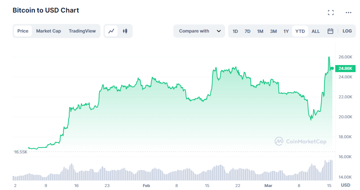
Task: Click the green dot at latest price
Action: 332,68
